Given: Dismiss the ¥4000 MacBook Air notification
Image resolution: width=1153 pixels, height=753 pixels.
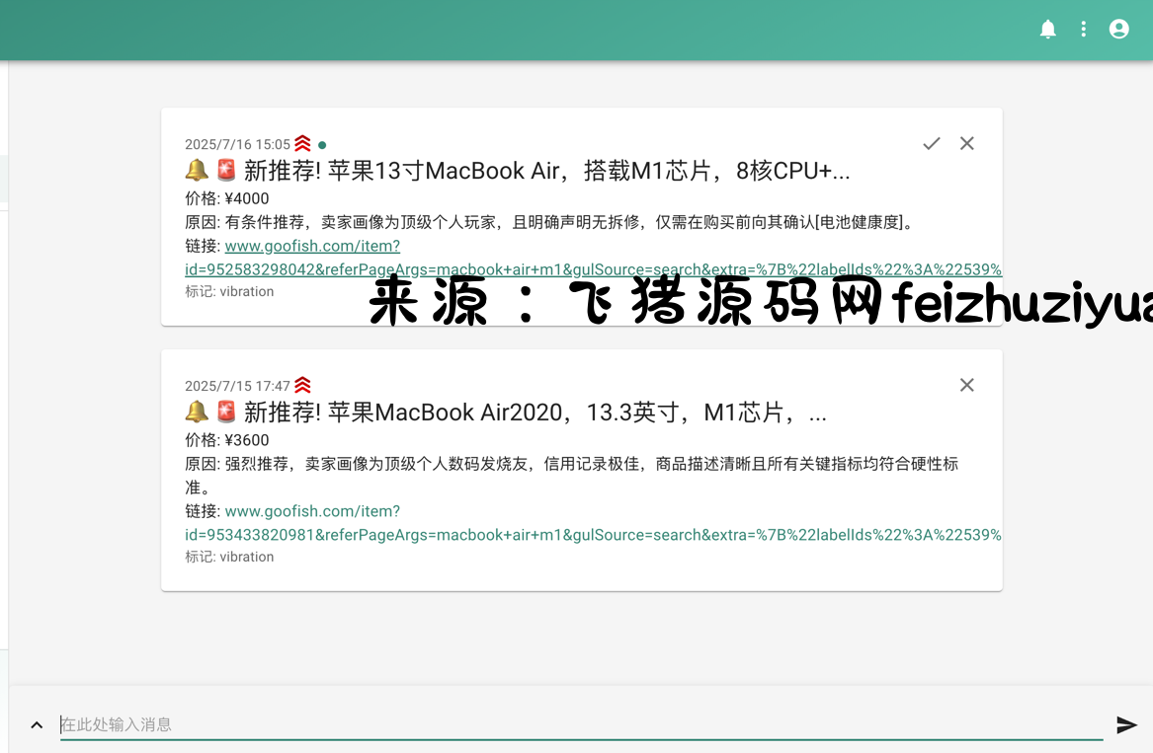Looking at the screenshot, I should pos(967,144).
